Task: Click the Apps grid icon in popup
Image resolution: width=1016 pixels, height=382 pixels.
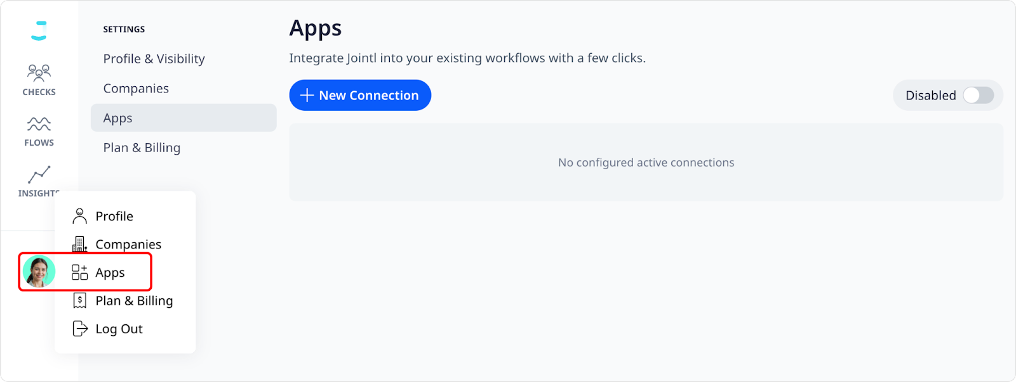Action: (79, 272)
